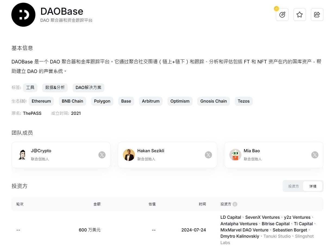This screenshot has width=326, height=247.
Task: Select the 数据&分析 tag
Action: tap(55, 88)
